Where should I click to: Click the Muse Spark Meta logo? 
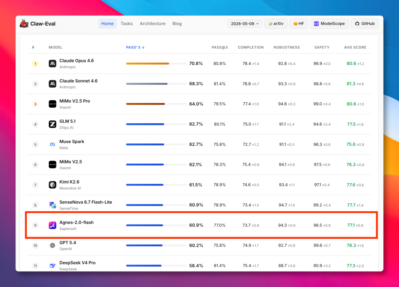pyautogui.click(x=52, y=144)
